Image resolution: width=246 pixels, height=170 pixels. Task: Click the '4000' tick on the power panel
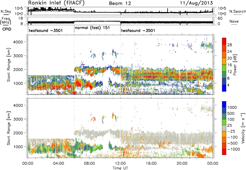click(x=18, y=42)
